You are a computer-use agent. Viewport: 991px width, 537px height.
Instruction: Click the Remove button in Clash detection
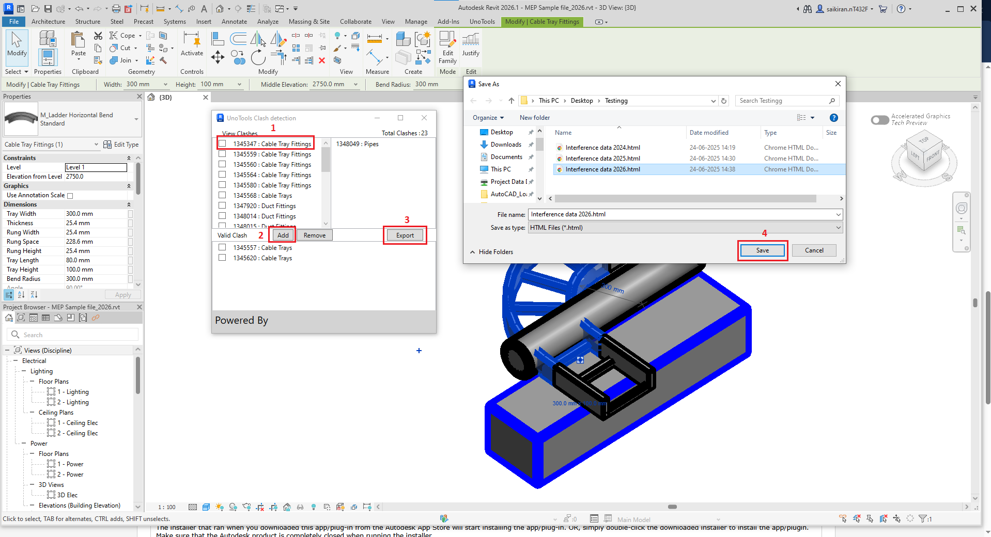(x=315, y=235)
